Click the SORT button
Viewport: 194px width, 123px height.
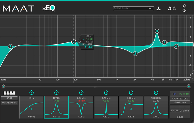click(9, 98)
